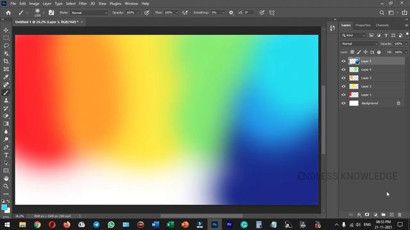Switch to the Channels tab

pos(382,25)
